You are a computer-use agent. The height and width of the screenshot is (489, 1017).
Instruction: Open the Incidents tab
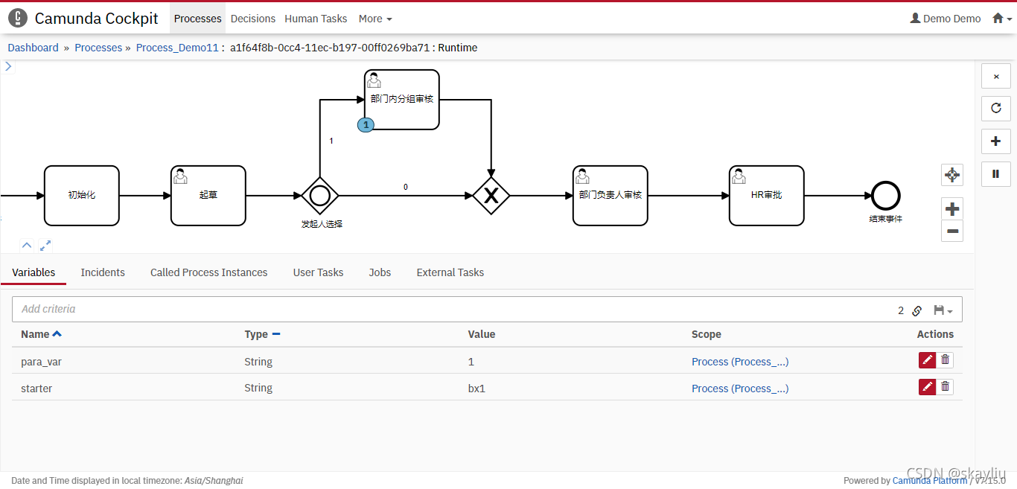click(103, 272)
